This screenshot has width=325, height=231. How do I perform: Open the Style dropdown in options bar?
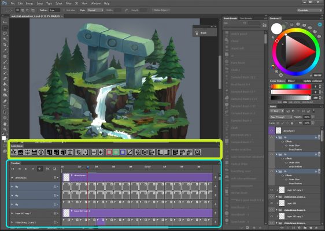tap(95, 10)
